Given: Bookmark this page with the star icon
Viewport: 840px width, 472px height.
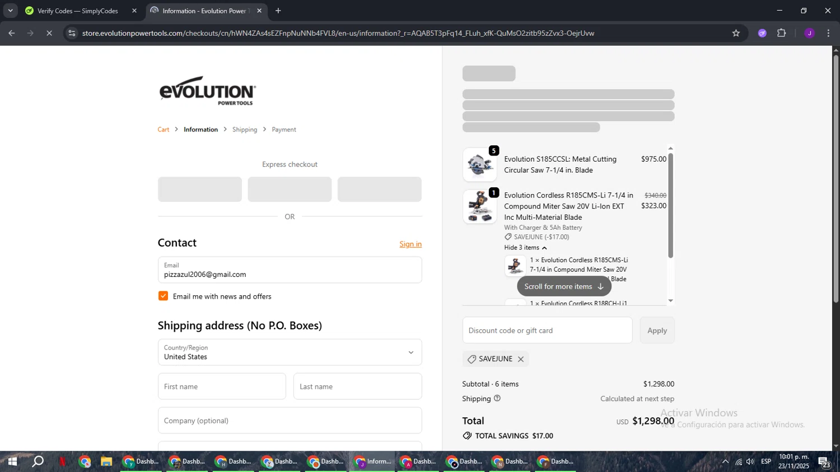Looking at the screenshot, I should click(736, 33).
